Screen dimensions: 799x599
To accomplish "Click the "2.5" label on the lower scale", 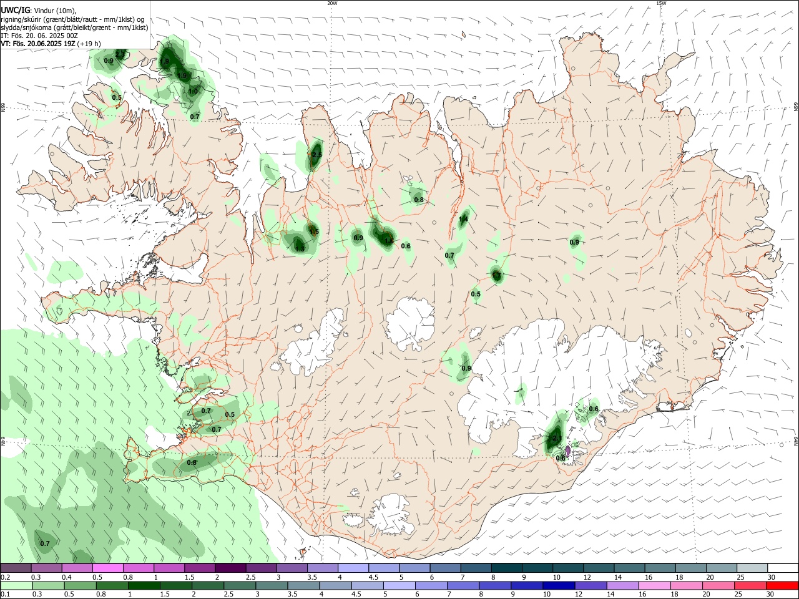I will [228, 595].
